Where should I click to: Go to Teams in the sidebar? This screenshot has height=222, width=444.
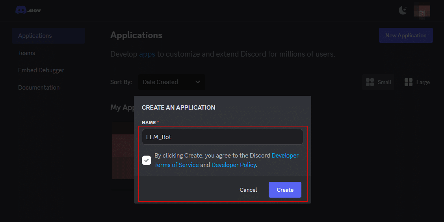[x=26, y=53]
